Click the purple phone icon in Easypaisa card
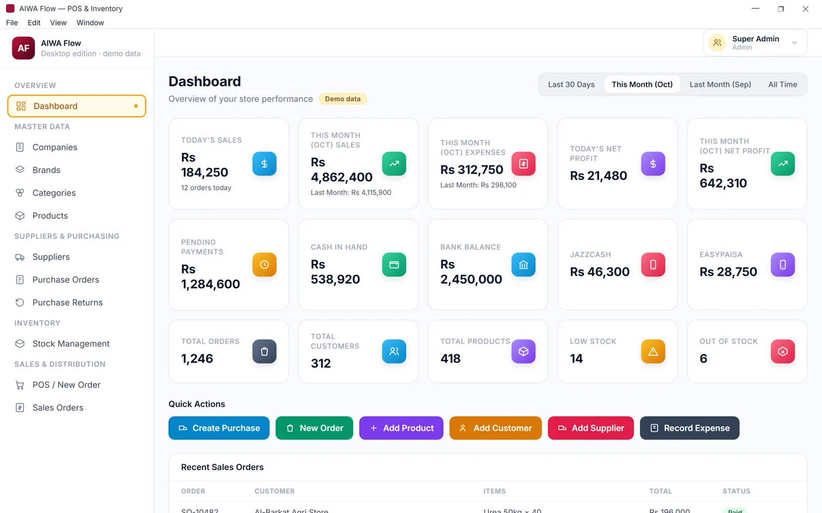The width and height of the screenshot is (822, 513). coord(783,265)
